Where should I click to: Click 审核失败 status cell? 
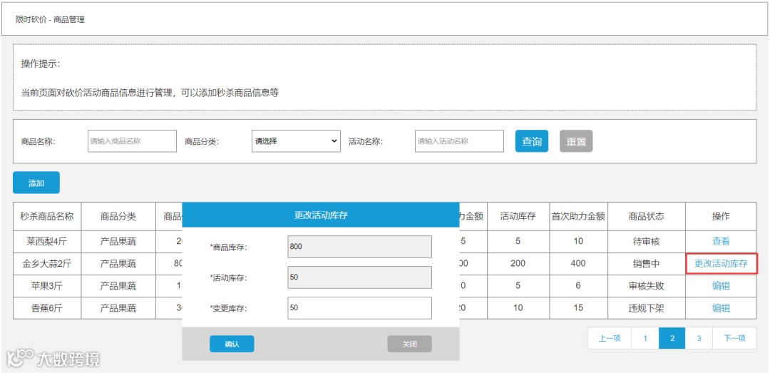coord(647,286)
